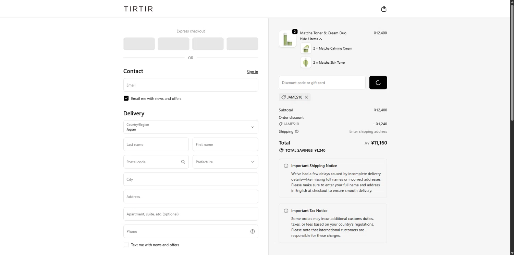Click the Express checkout label

(x=191, y=31)
